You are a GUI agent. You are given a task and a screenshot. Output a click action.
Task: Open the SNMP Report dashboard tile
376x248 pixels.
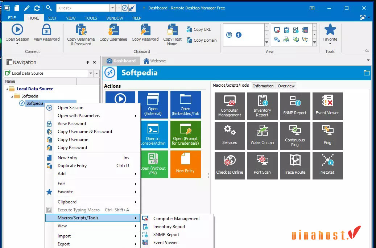pos(295,106)
